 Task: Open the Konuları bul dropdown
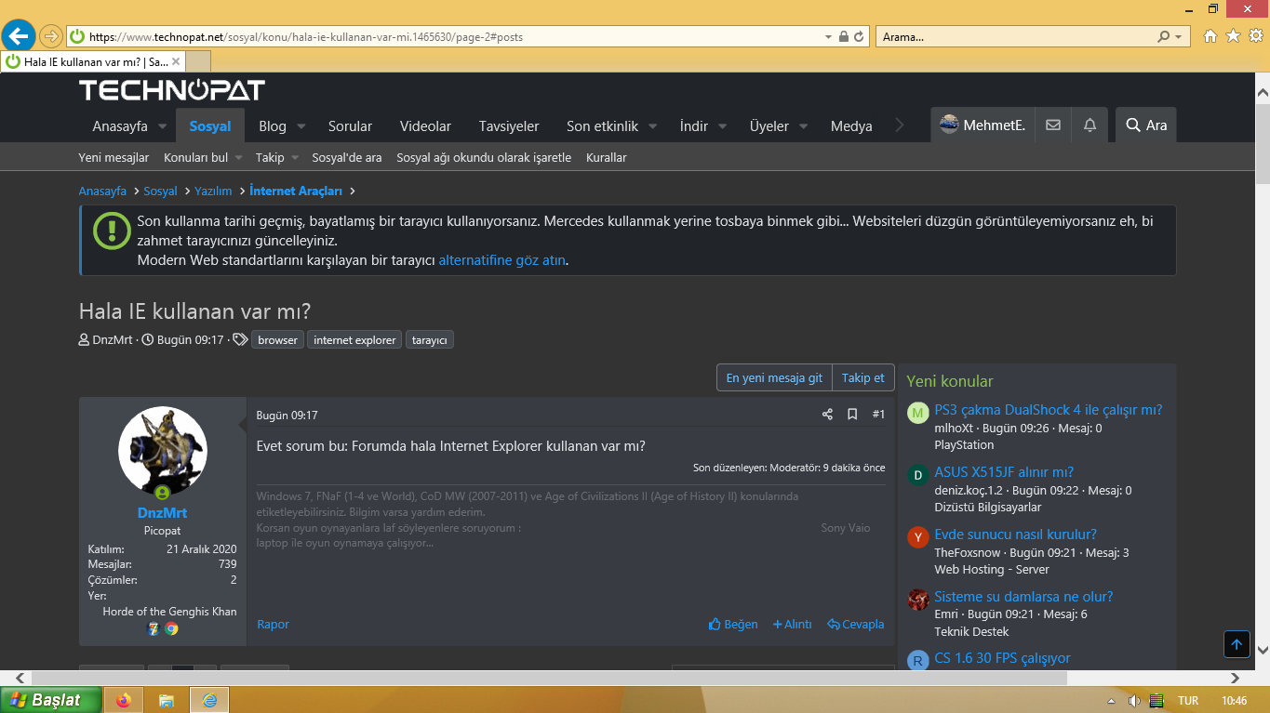(x=238, y=158)
